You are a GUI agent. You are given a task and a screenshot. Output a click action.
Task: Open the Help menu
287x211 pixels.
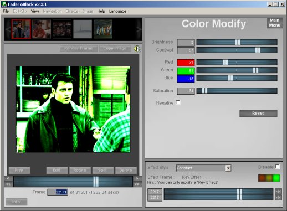tap(101, 11)
